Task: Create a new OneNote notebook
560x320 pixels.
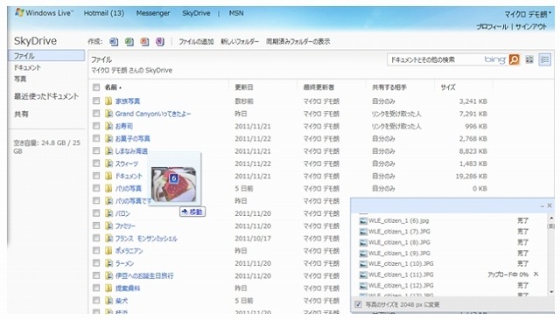Action: pos(160,42)
